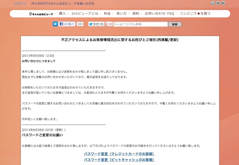Go to the 料金 page
239x165 pixels.
pos(107,14)
